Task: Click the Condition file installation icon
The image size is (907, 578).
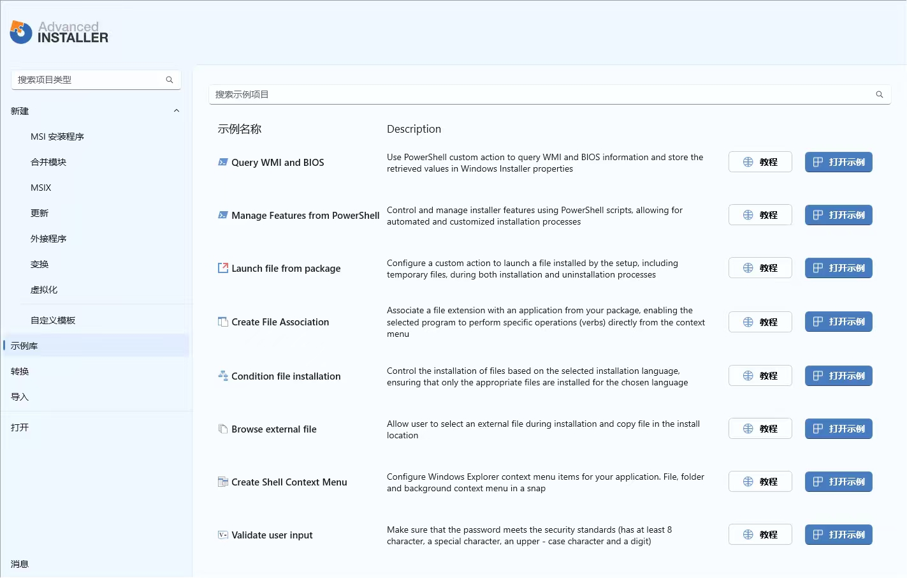Action: point(223,376)
